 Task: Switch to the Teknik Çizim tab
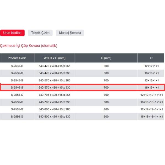pyautogui.click(x=40, y=33)
